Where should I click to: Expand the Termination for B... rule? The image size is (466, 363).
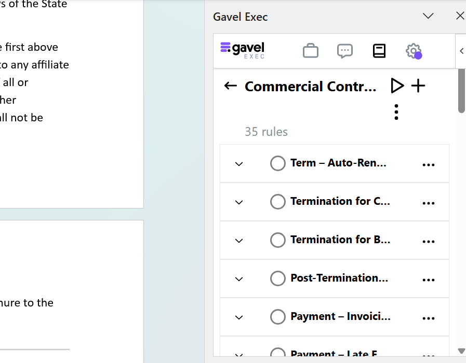239,241
